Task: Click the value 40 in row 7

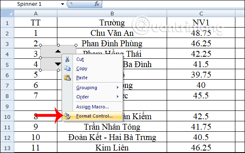Action: click(x=201, y=85)
